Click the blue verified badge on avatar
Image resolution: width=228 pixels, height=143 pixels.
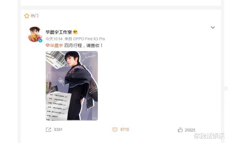[40, 41]
